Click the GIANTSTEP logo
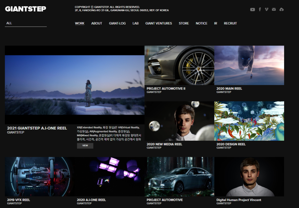This screenshot has height=208, width=299. (x=26, y=9)
